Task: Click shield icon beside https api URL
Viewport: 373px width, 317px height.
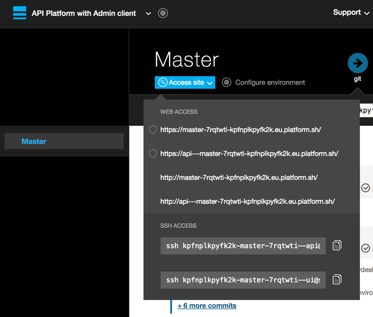Action: (153, 154)
